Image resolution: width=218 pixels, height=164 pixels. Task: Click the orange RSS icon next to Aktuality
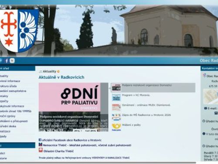58,71
